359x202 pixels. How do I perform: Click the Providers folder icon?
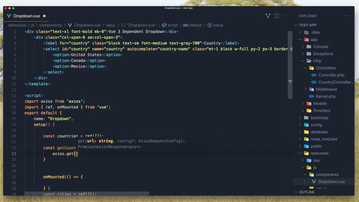click(309, 111)
